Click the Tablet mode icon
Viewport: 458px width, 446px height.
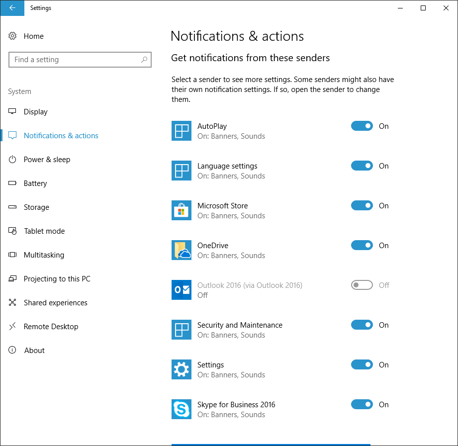12,231
